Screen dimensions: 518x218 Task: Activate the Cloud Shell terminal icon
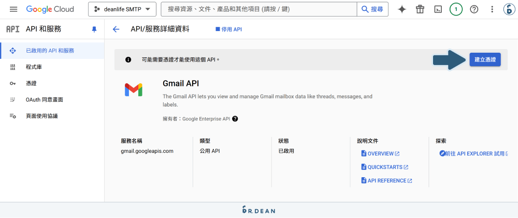tap(438, 9)
